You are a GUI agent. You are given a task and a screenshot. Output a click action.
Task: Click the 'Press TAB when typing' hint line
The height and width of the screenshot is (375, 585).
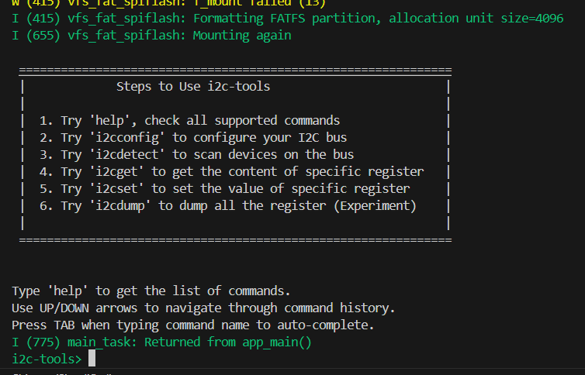click(193, 325)
